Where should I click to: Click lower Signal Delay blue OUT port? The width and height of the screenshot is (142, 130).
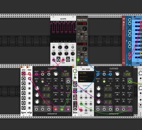tap(86, 60)
